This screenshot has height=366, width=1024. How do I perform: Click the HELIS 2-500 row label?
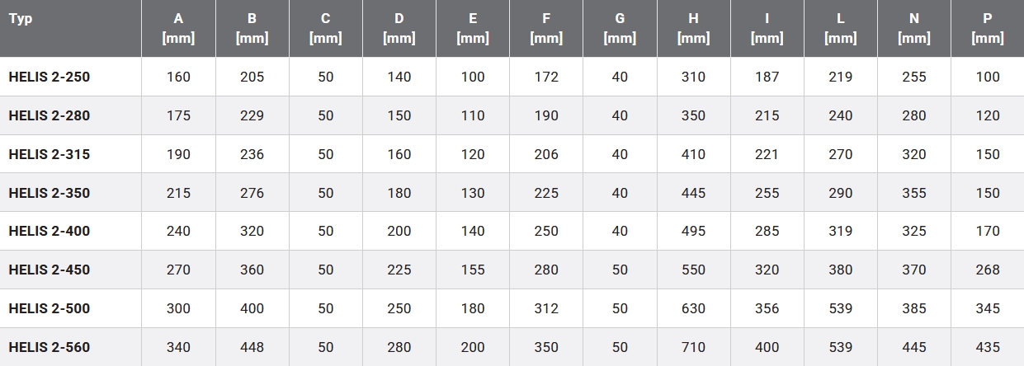[x=50, y=309]
